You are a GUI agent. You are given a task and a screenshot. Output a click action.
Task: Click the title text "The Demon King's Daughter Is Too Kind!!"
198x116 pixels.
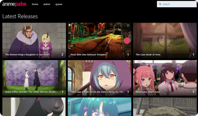(27, 54)
